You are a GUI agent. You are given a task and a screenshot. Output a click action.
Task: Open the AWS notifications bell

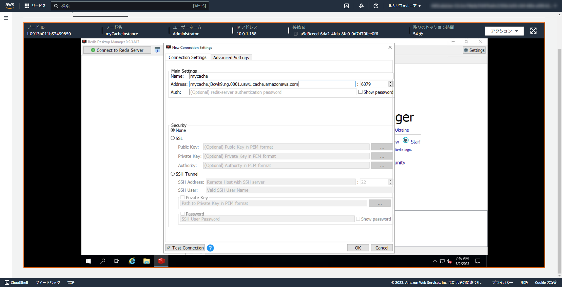coord(361,6)
